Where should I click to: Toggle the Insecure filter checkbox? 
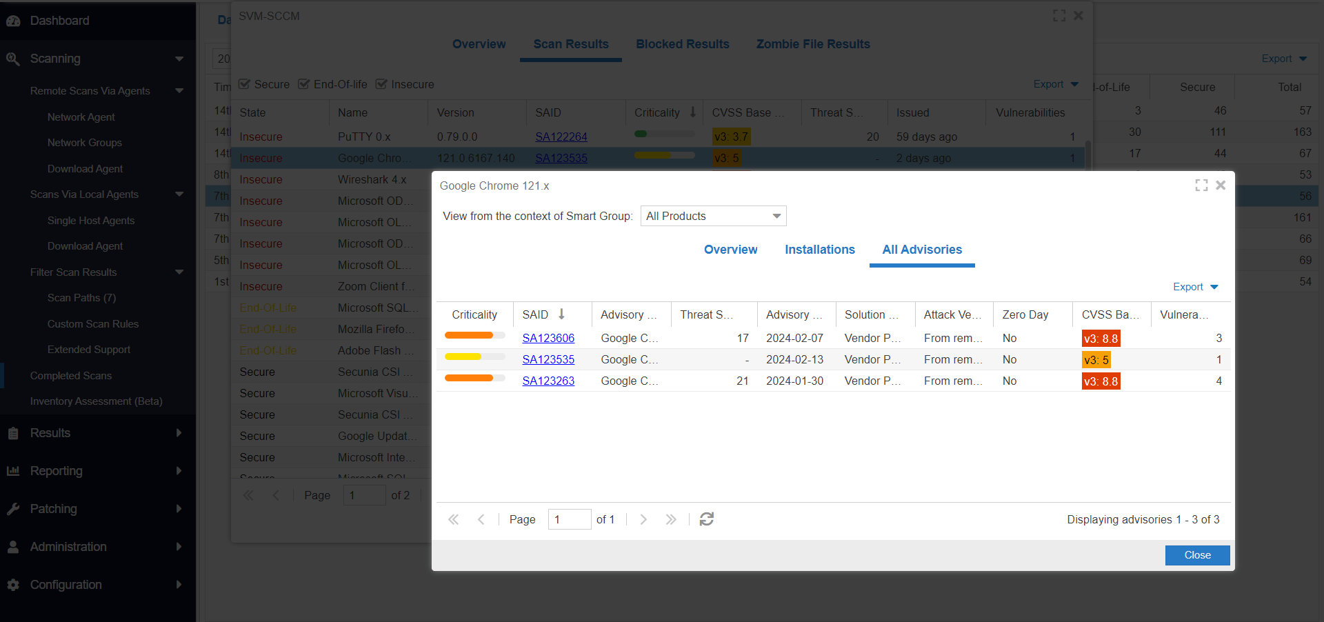pos(381,84)
